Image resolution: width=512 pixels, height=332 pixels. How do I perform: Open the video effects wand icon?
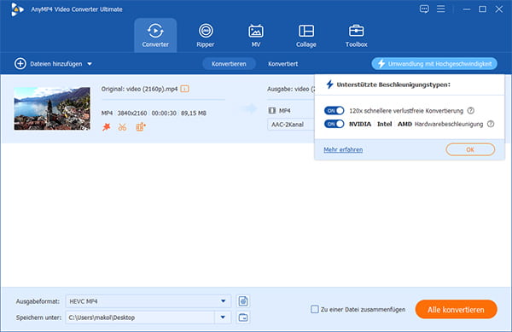pos(107,127)
